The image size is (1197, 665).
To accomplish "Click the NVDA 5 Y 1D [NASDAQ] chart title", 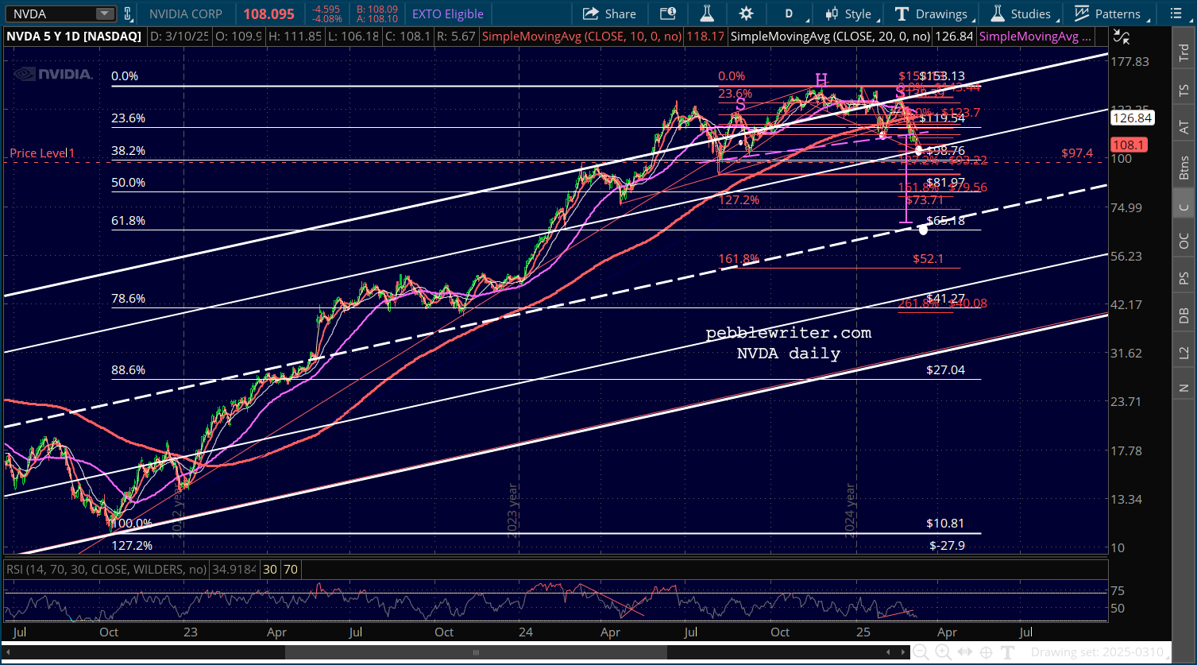I will point(75,37).
